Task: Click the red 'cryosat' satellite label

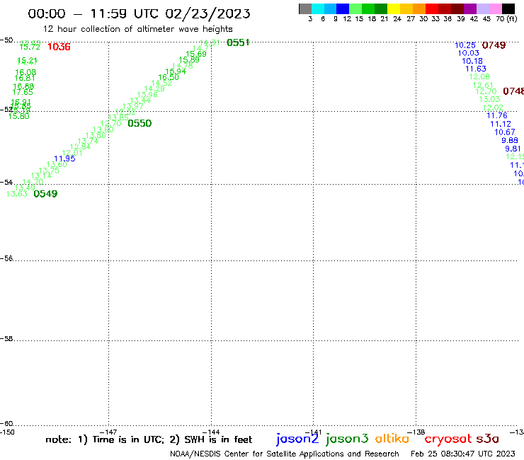Action: pos(448,439)
